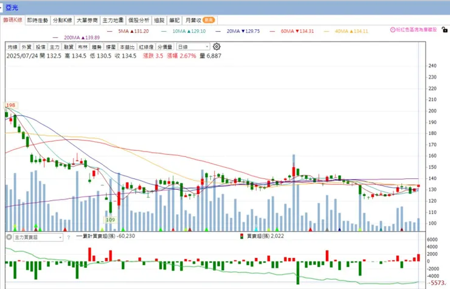Click the 漲跌 3.5 value
The image size is (450, 289).
153,56
